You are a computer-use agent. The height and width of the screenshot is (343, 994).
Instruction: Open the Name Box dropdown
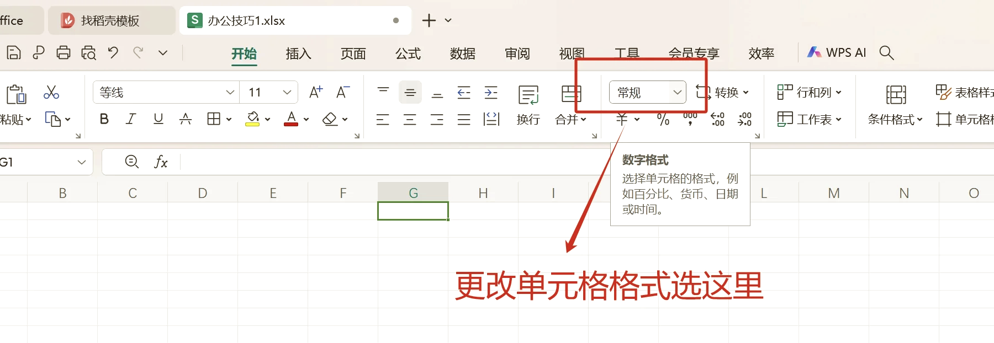point(82,162)
